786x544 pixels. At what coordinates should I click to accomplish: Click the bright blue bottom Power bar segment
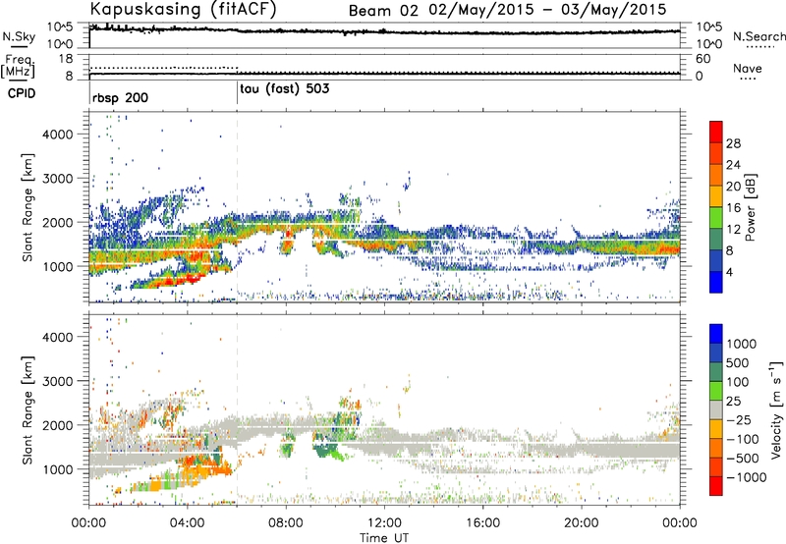coord(716,282)
